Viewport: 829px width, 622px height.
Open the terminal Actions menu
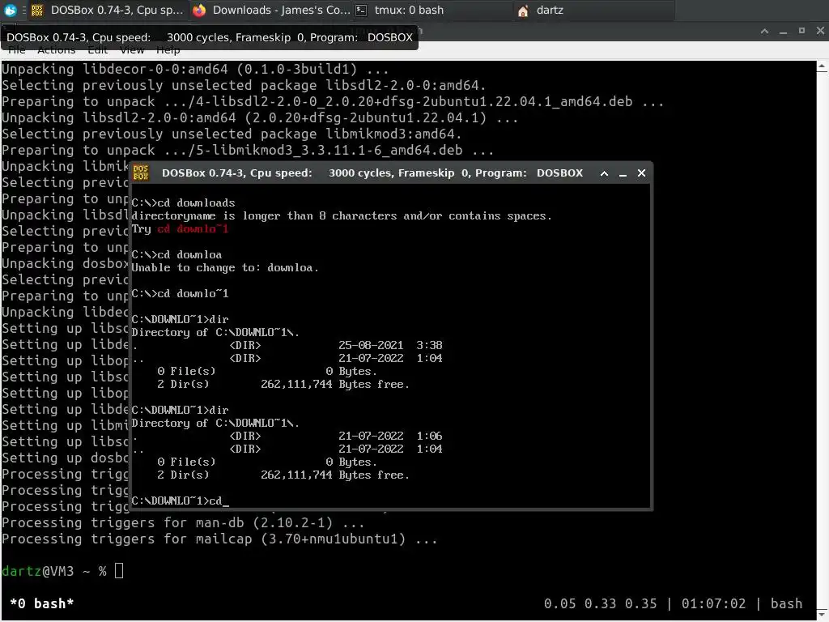tap(56, 49)
